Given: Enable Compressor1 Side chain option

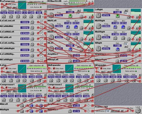Looking at the screenshot, I should pos(7,88).
